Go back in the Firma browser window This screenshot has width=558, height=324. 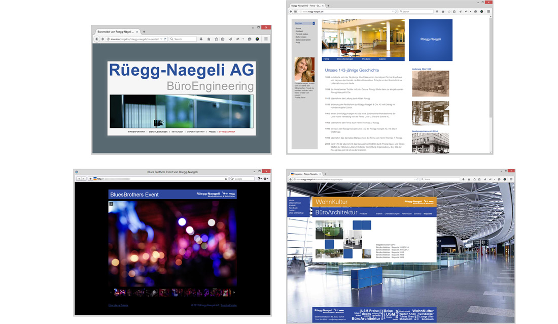[291, 11]
